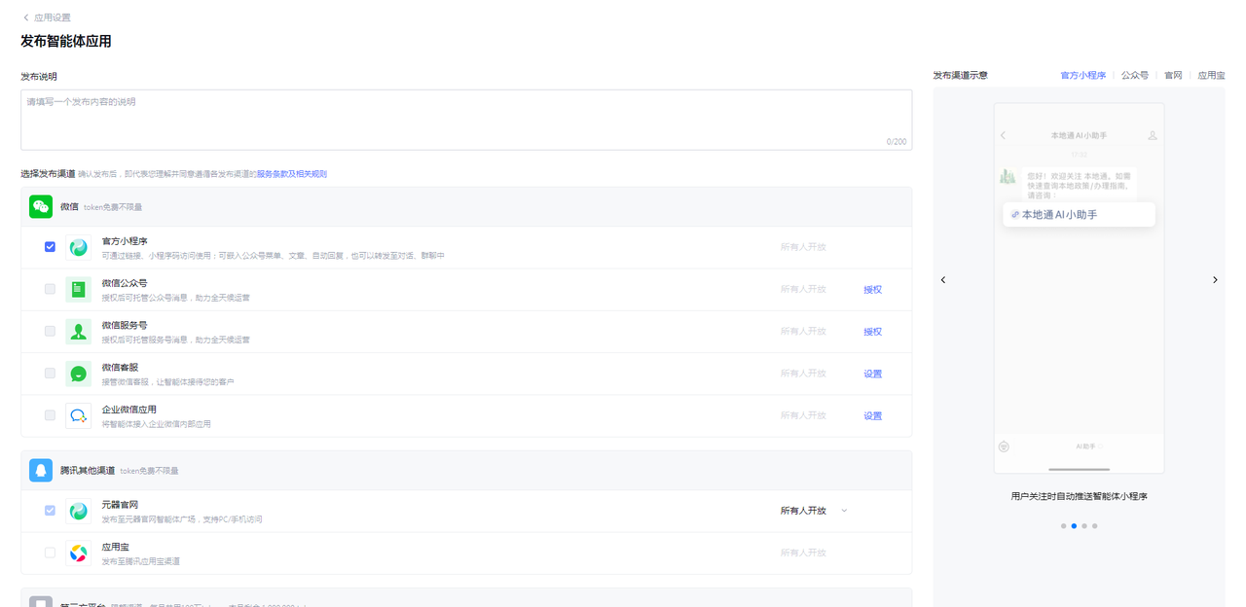This screenshot has width=1246, height=607.
Task: Uncheck the 官方小程序 checkbox
Action: (50, 247)
